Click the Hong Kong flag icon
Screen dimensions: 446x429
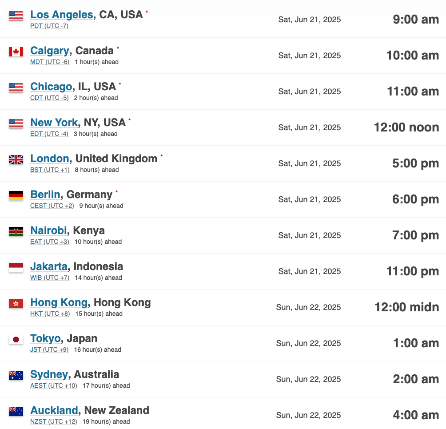point(16,304)
